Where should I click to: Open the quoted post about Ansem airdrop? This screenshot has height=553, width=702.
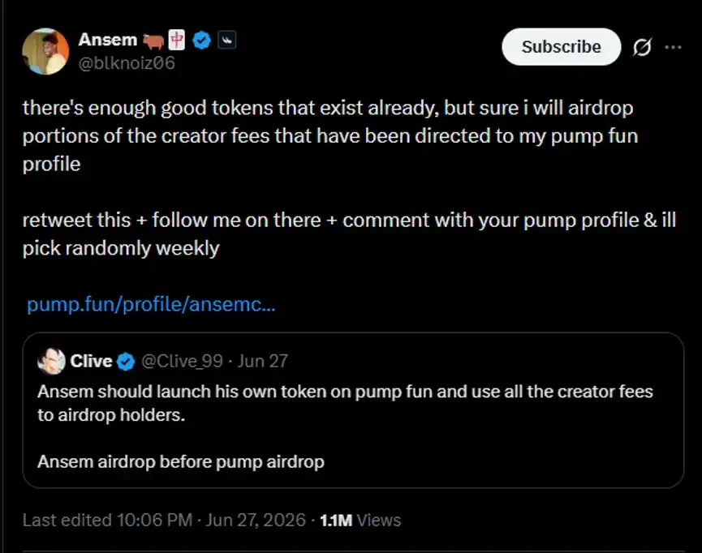pos(353,410)
